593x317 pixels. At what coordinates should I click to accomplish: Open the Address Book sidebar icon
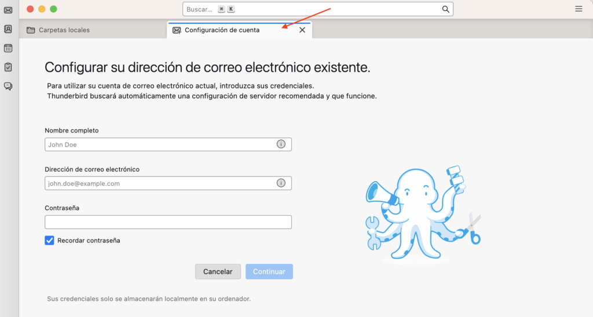[x=8, y=29]
